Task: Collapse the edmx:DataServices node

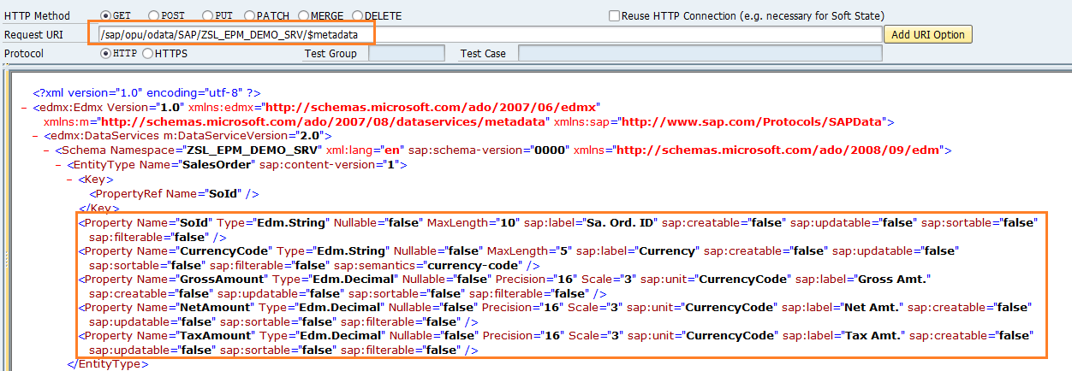Action: pyautogui.click(x=35, y=135)
